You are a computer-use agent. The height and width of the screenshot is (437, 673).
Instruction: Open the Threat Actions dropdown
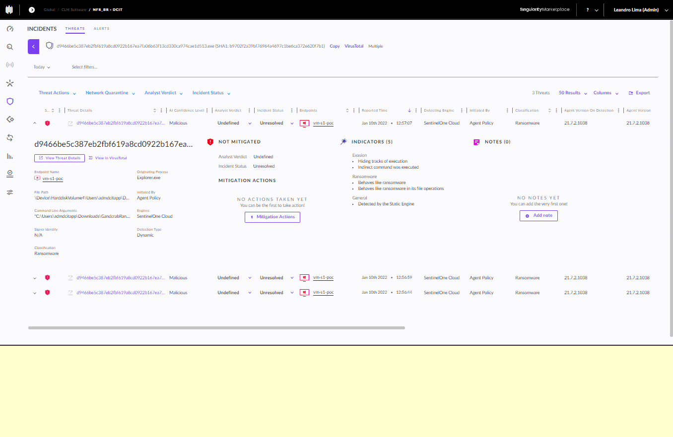pyautogui.click(x=58, y=93)
